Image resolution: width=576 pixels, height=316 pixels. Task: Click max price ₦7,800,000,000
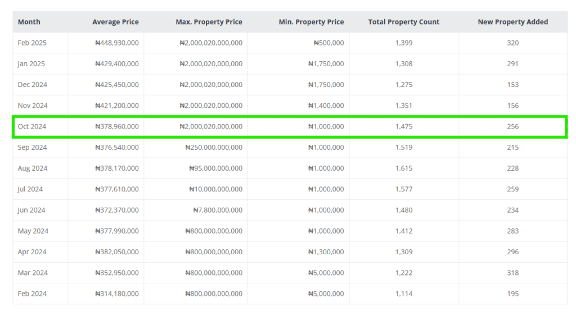coord(218,210)
